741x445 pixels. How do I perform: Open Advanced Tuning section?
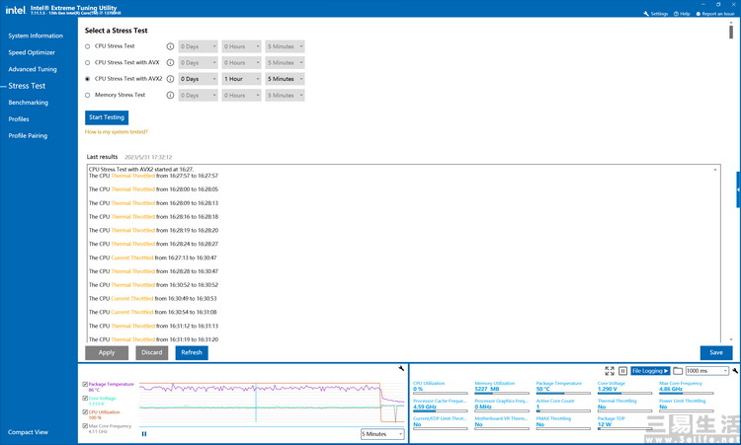(33, 69)
